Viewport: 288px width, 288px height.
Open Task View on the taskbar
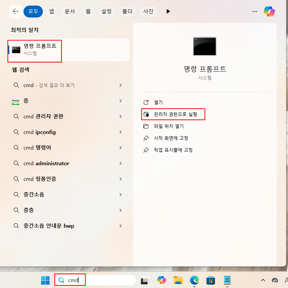tap(145, 280)
